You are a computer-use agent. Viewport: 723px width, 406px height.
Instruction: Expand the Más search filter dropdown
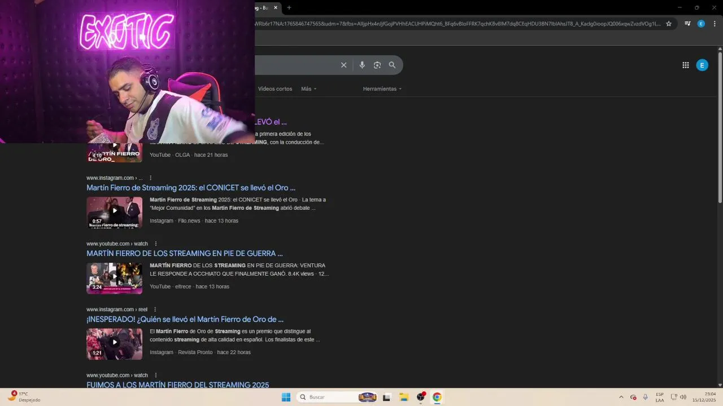(309, 89)
